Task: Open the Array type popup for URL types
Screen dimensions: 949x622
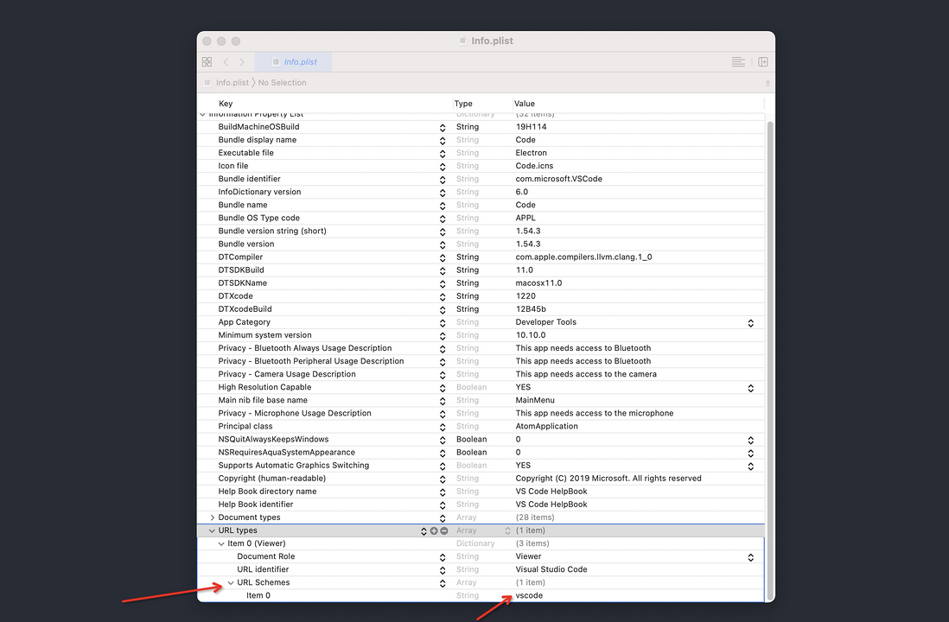Action: click(x=508, y=530)
